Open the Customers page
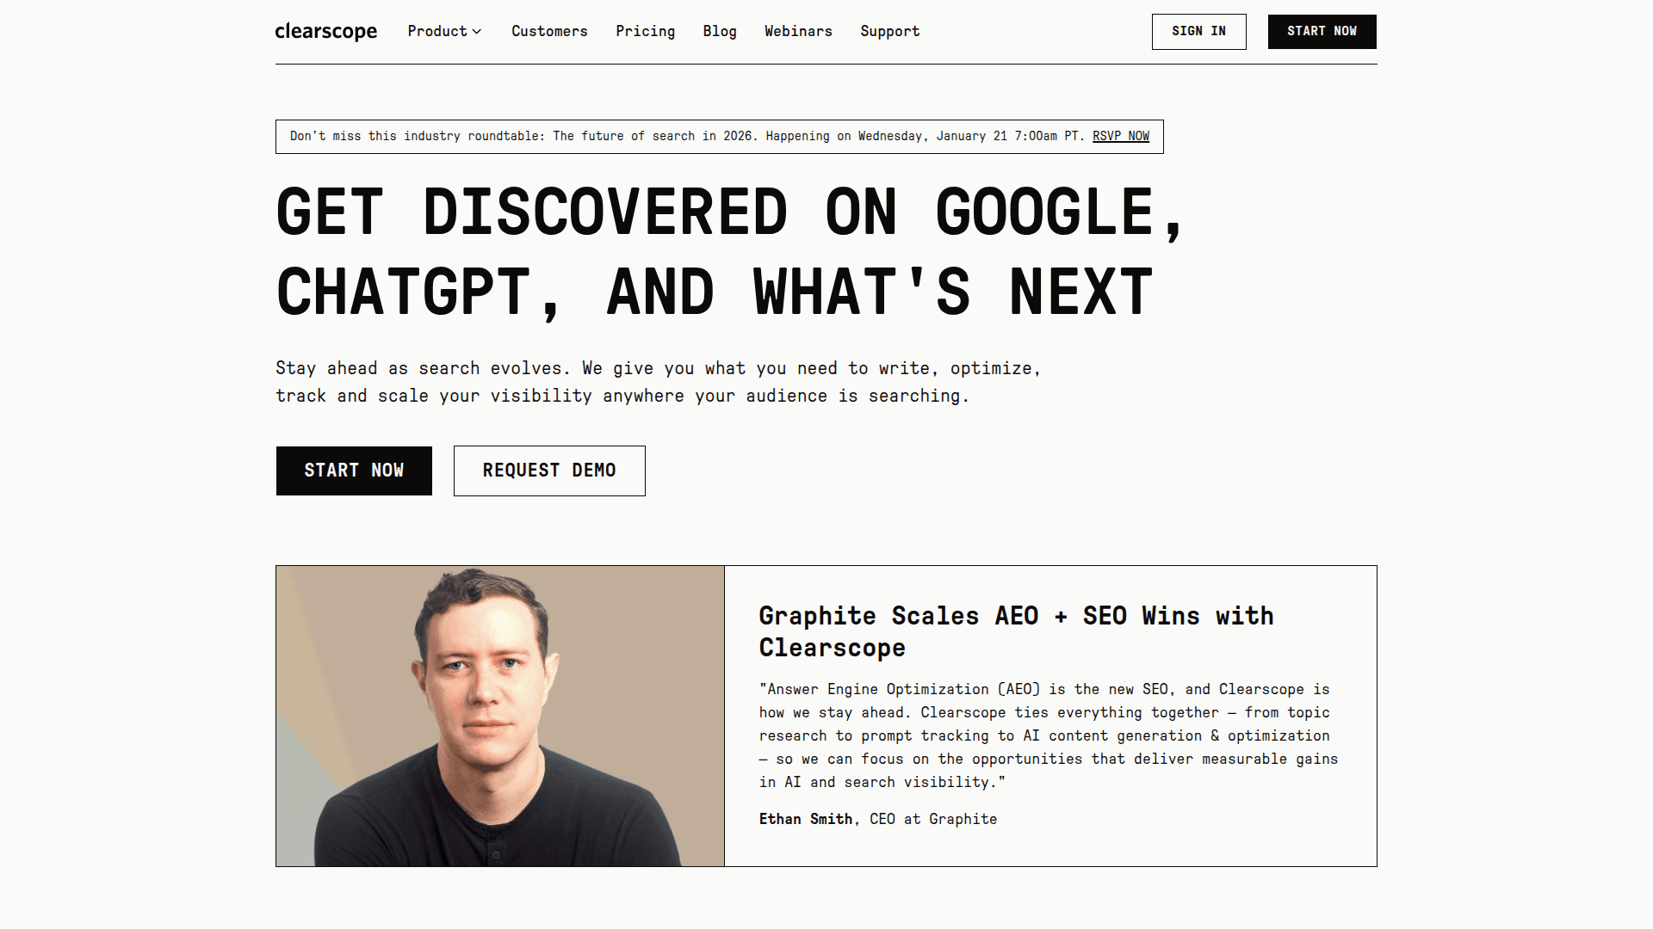Viewport: 1653px width, 929px height. tap(549, 31)
